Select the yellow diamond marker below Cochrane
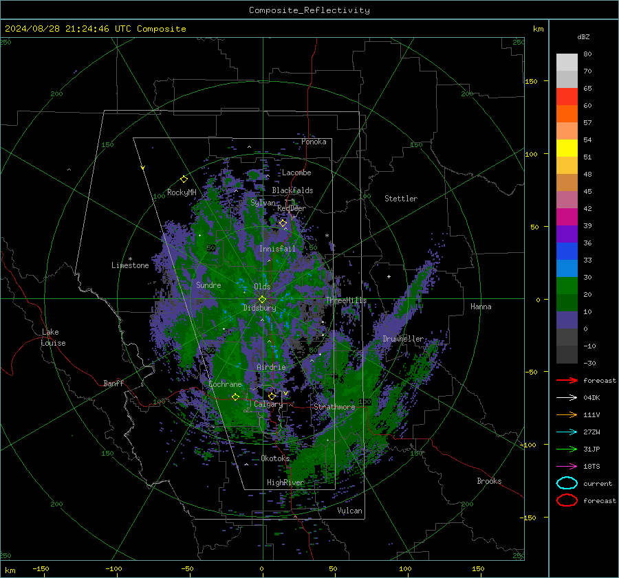Screen dimensions: 619x578 (236, 397)
